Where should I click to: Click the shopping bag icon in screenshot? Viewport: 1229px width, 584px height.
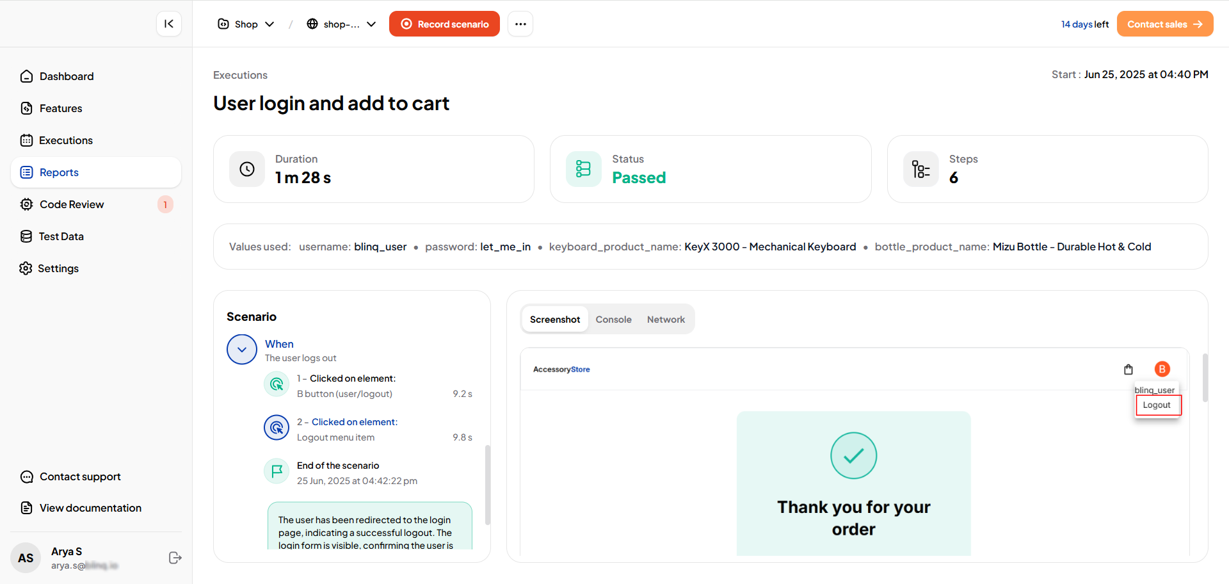[1129, 369]
